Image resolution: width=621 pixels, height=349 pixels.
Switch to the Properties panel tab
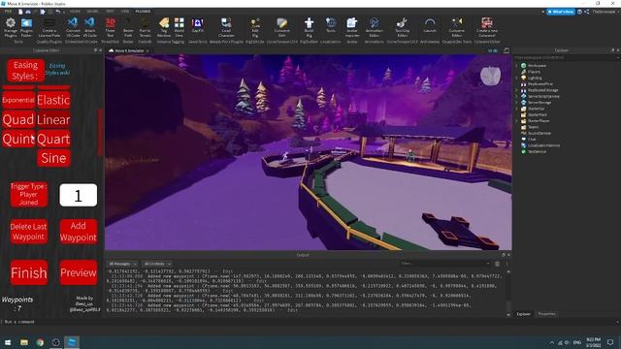(546, 314)
